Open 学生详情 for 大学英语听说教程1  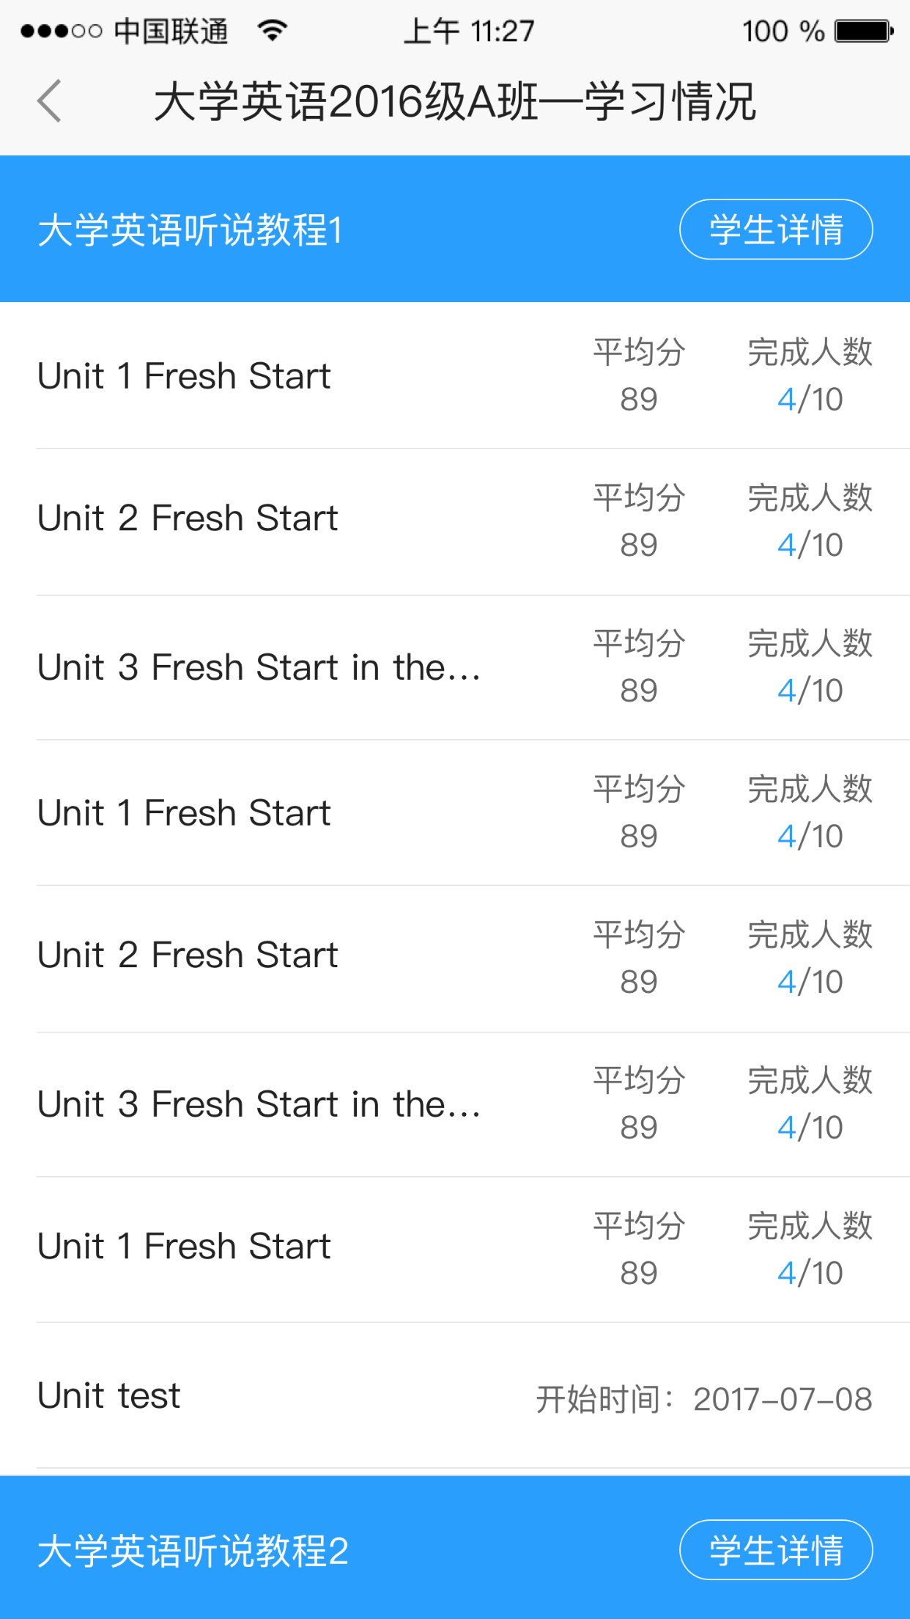point(775,228)
